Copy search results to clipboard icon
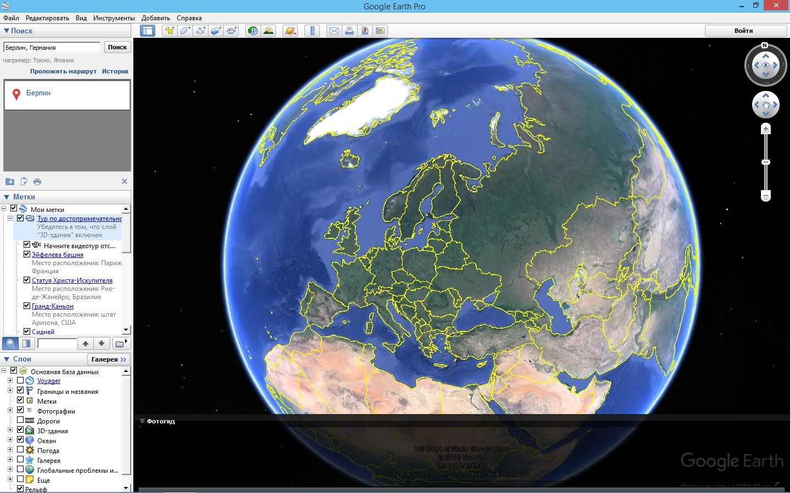 tap(24, 181)
